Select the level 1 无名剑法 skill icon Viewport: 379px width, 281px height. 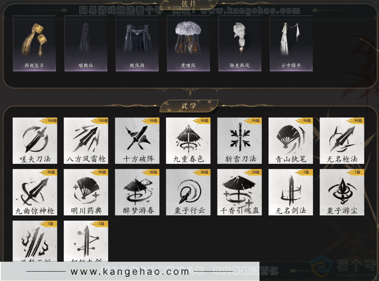point(291,192)
